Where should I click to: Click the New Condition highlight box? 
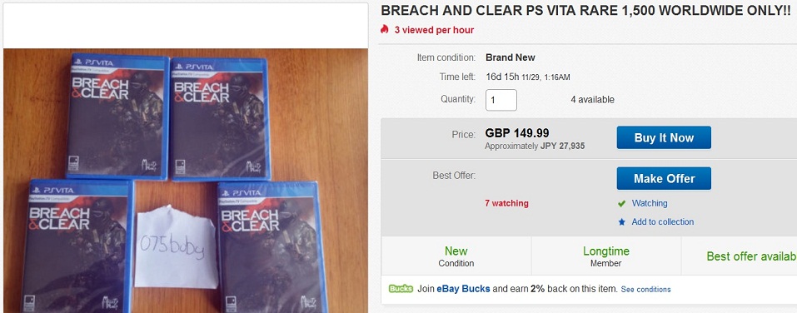click(456, 256)
